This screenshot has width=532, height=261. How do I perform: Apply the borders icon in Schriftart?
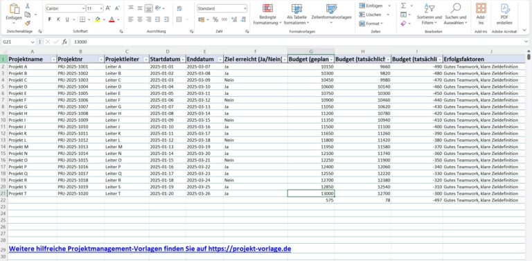82,19
